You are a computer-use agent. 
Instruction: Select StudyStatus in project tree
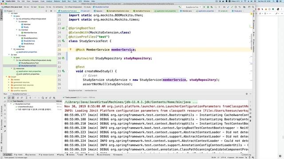click(x=28, y=44)
